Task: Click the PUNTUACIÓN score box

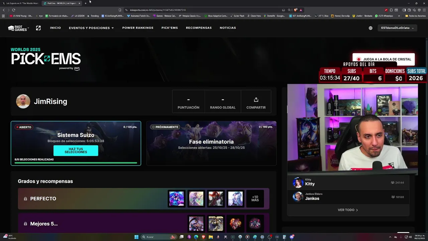Action: point(188,101)
